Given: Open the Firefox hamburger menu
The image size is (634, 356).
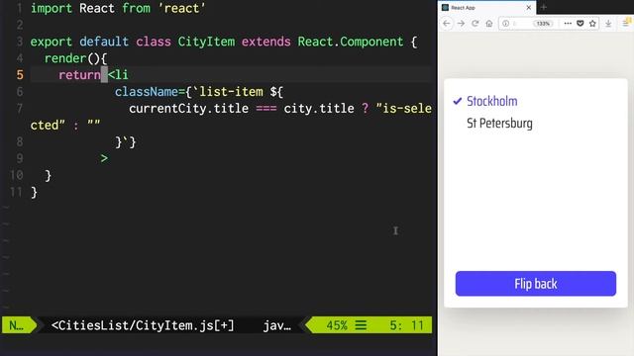Looking at the screenshot, I should (626, 24).
